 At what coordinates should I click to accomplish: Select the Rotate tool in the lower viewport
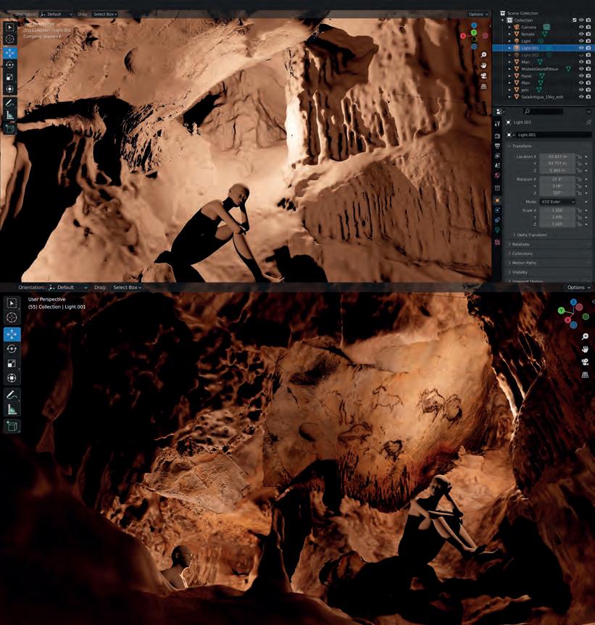pyautogui.click(x=12, y=349)
